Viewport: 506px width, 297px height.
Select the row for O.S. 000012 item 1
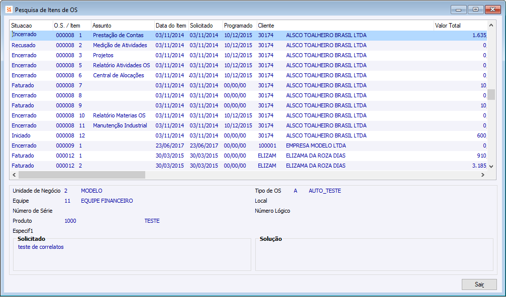coord(249,156)
